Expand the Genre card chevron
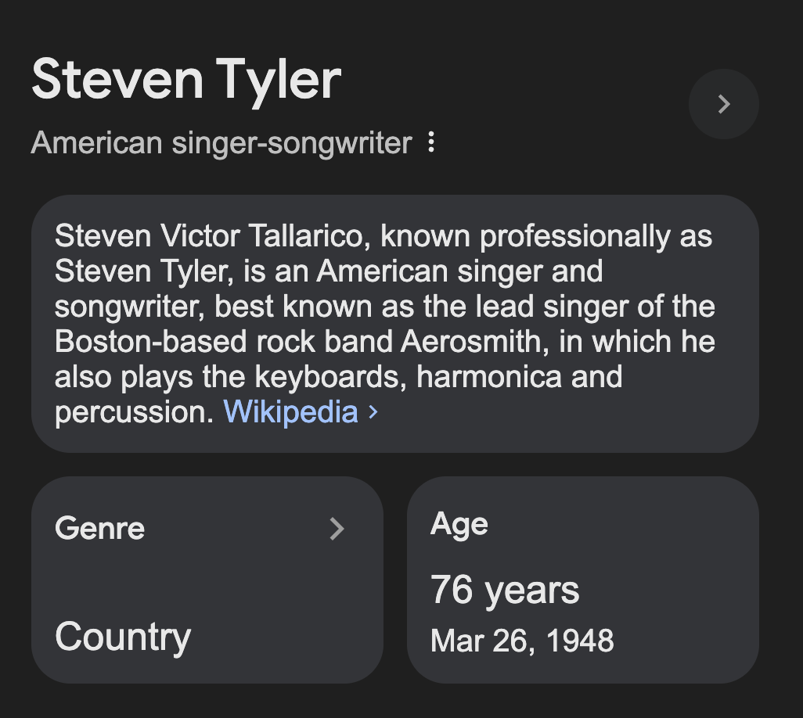 [x=337, y=529]
